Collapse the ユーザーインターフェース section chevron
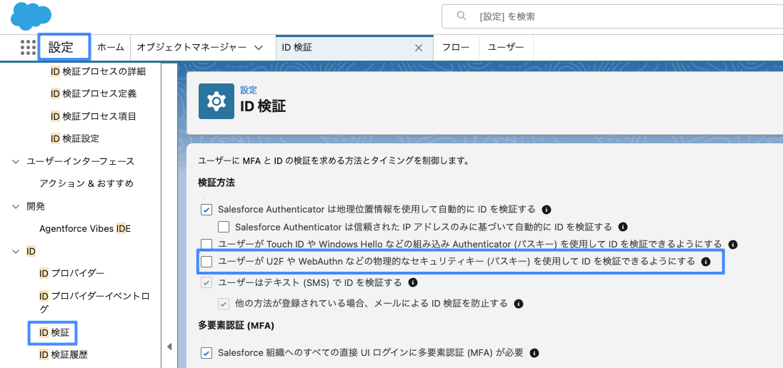Screen dimensions: 783x368 pyautogui.click(x=14, y=162)
